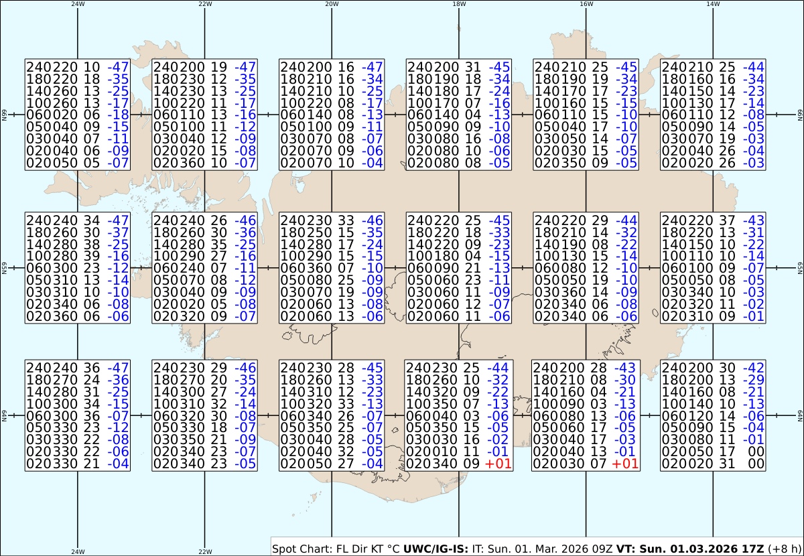Image resolution: width=804 pixels, height=556 pixels.
Task: Select the "18W" longitude label
Action: pyautogui.click(x=459, y=4)
